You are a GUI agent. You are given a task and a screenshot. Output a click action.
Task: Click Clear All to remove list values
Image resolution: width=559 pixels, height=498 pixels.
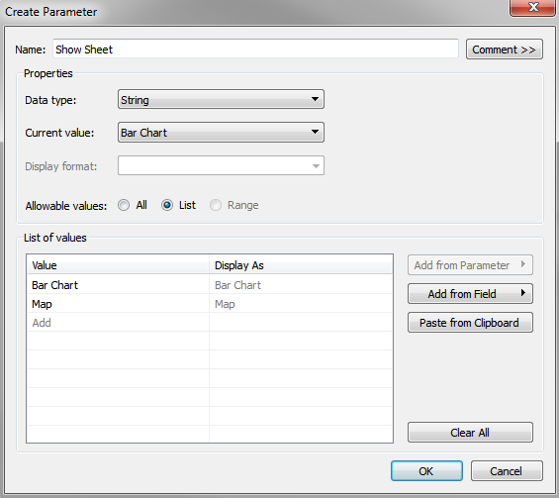(470, 433)
